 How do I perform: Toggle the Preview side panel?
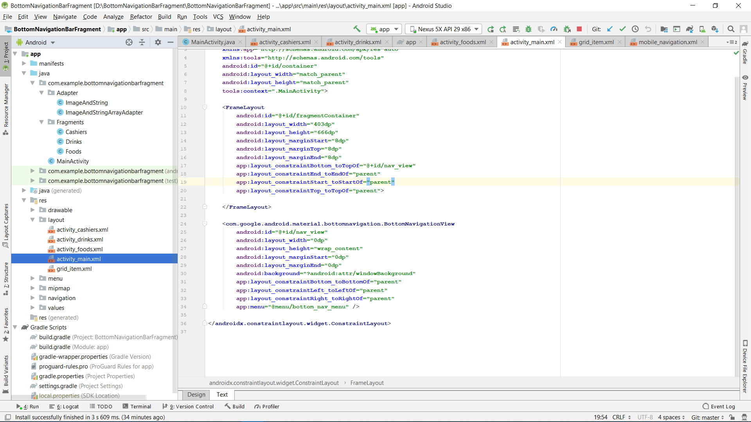[745, 88]
